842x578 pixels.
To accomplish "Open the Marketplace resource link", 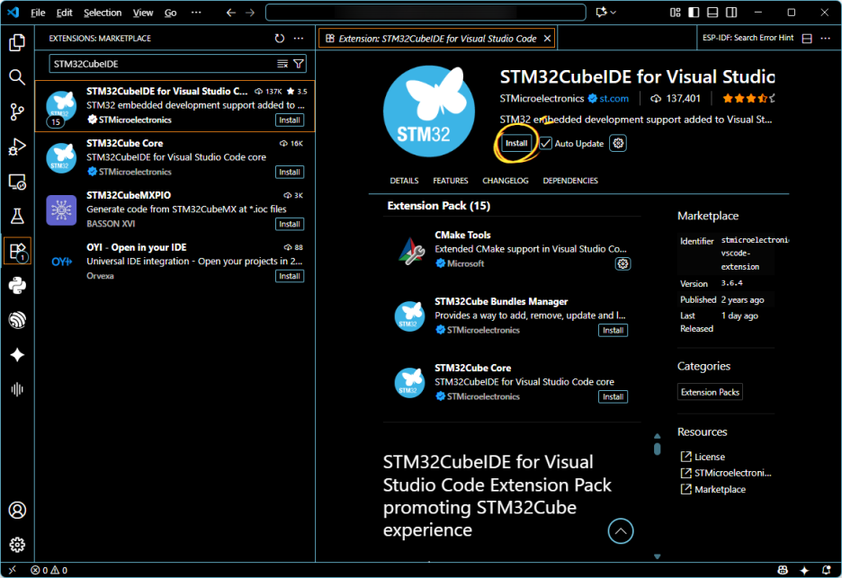I will coord(720,489).
